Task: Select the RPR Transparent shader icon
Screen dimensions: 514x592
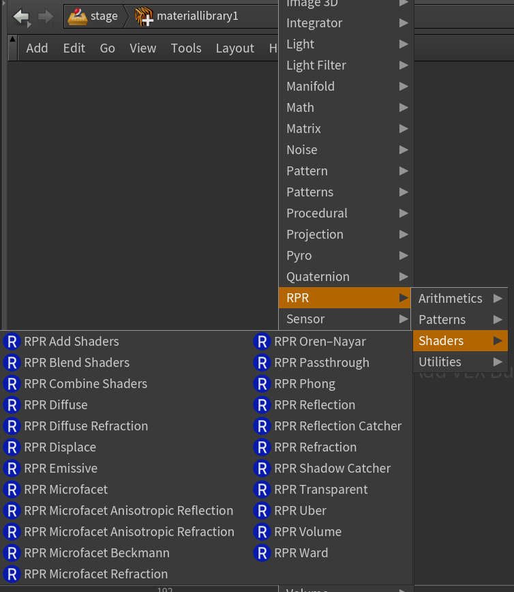Action: tap(262, 489)
